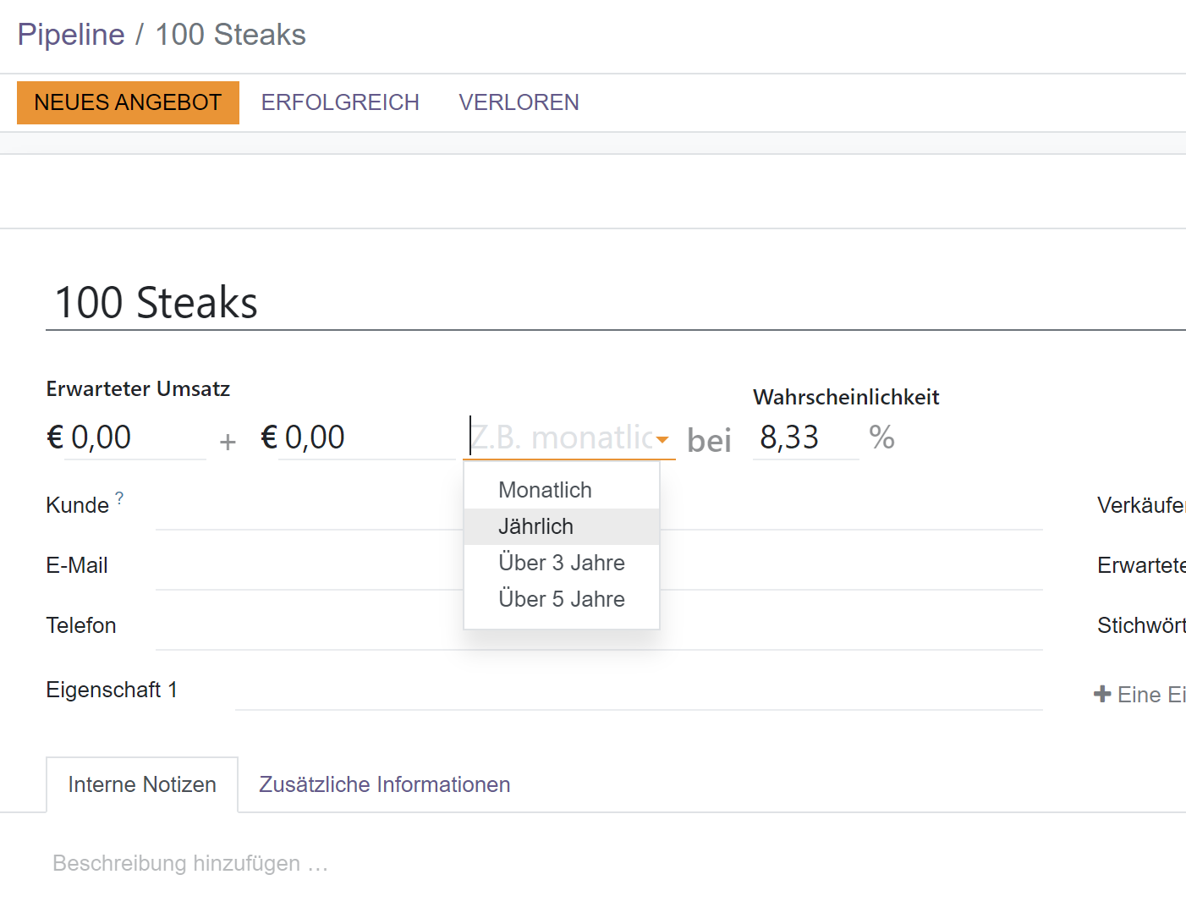Click the plus icon beside Eine Ei
1186x913 pixels.
click(x=1101, y=695)
